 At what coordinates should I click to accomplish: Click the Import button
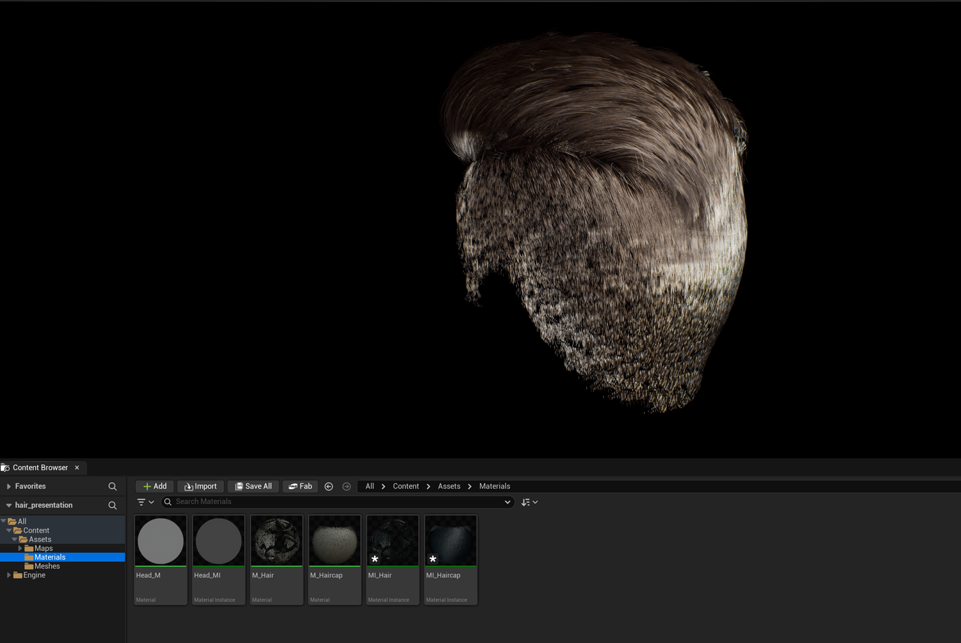click(201, 487)
